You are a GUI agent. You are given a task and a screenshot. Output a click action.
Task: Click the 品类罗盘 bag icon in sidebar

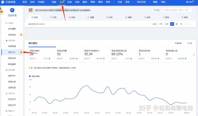coord(12,11)
